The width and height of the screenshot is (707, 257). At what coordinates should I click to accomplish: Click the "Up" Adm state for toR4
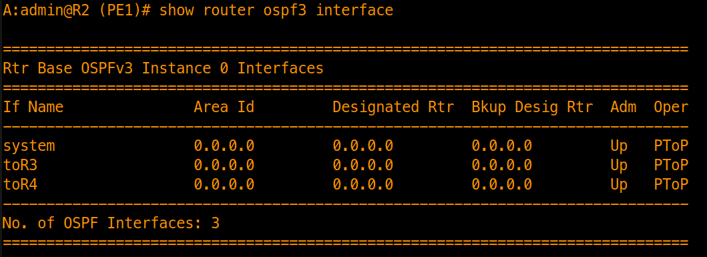pyautogui.click(x=619, y=185)
